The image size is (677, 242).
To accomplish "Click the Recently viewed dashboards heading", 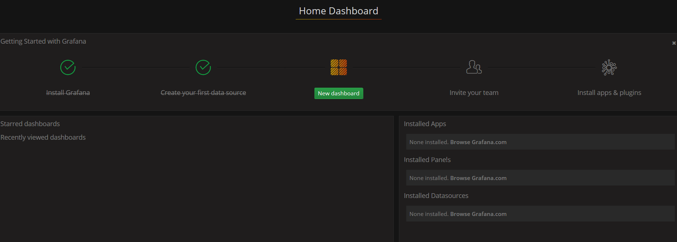I will pos(43,137).
